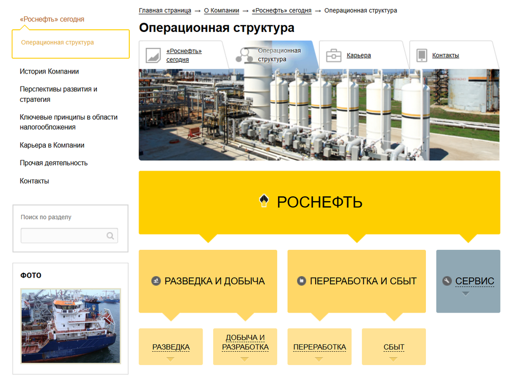Go to Главная страница breadcrumb
This screenshot has height=381, width=515.
[x=165, y=10]
